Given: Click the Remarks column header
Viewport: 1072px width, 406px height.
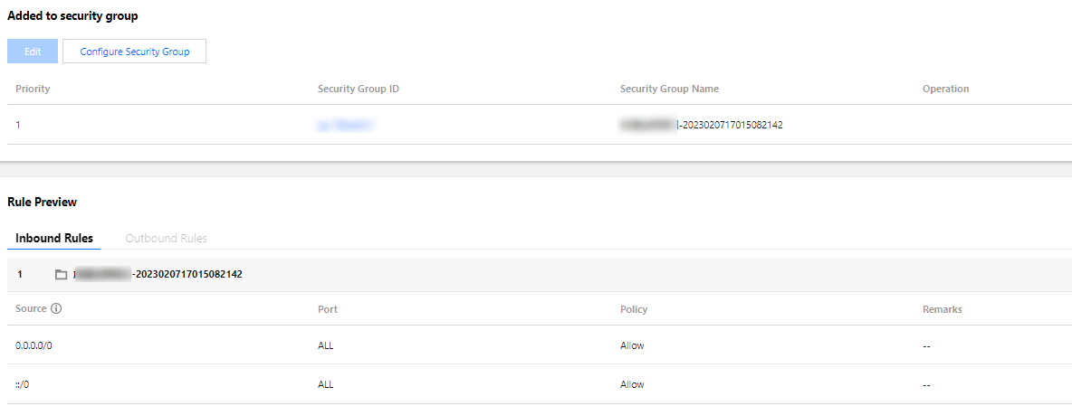Looking at the screenshot, I should [942, 309].
